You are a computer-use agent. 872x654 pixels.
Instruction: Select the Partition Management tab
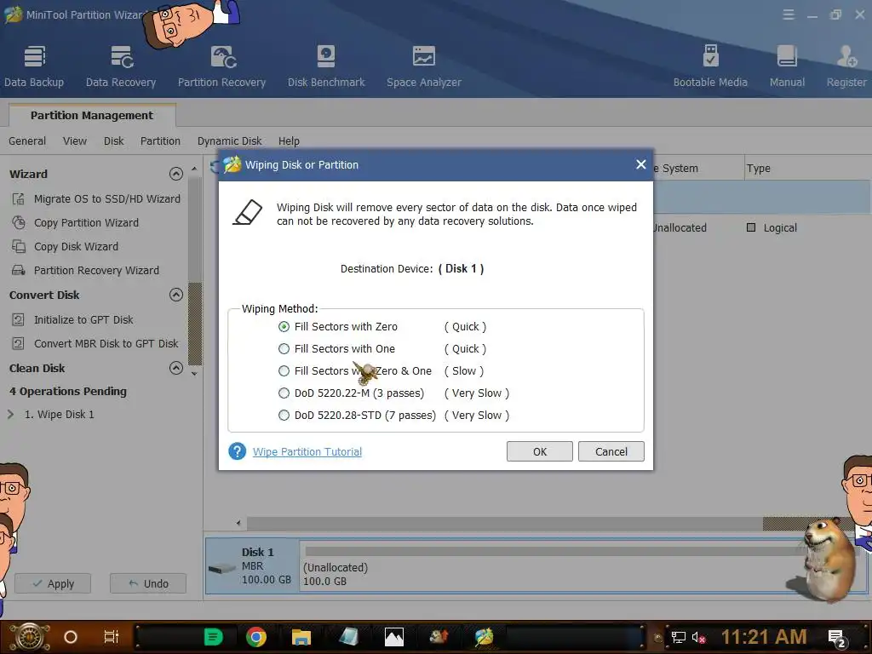click(x=92, y=115)
